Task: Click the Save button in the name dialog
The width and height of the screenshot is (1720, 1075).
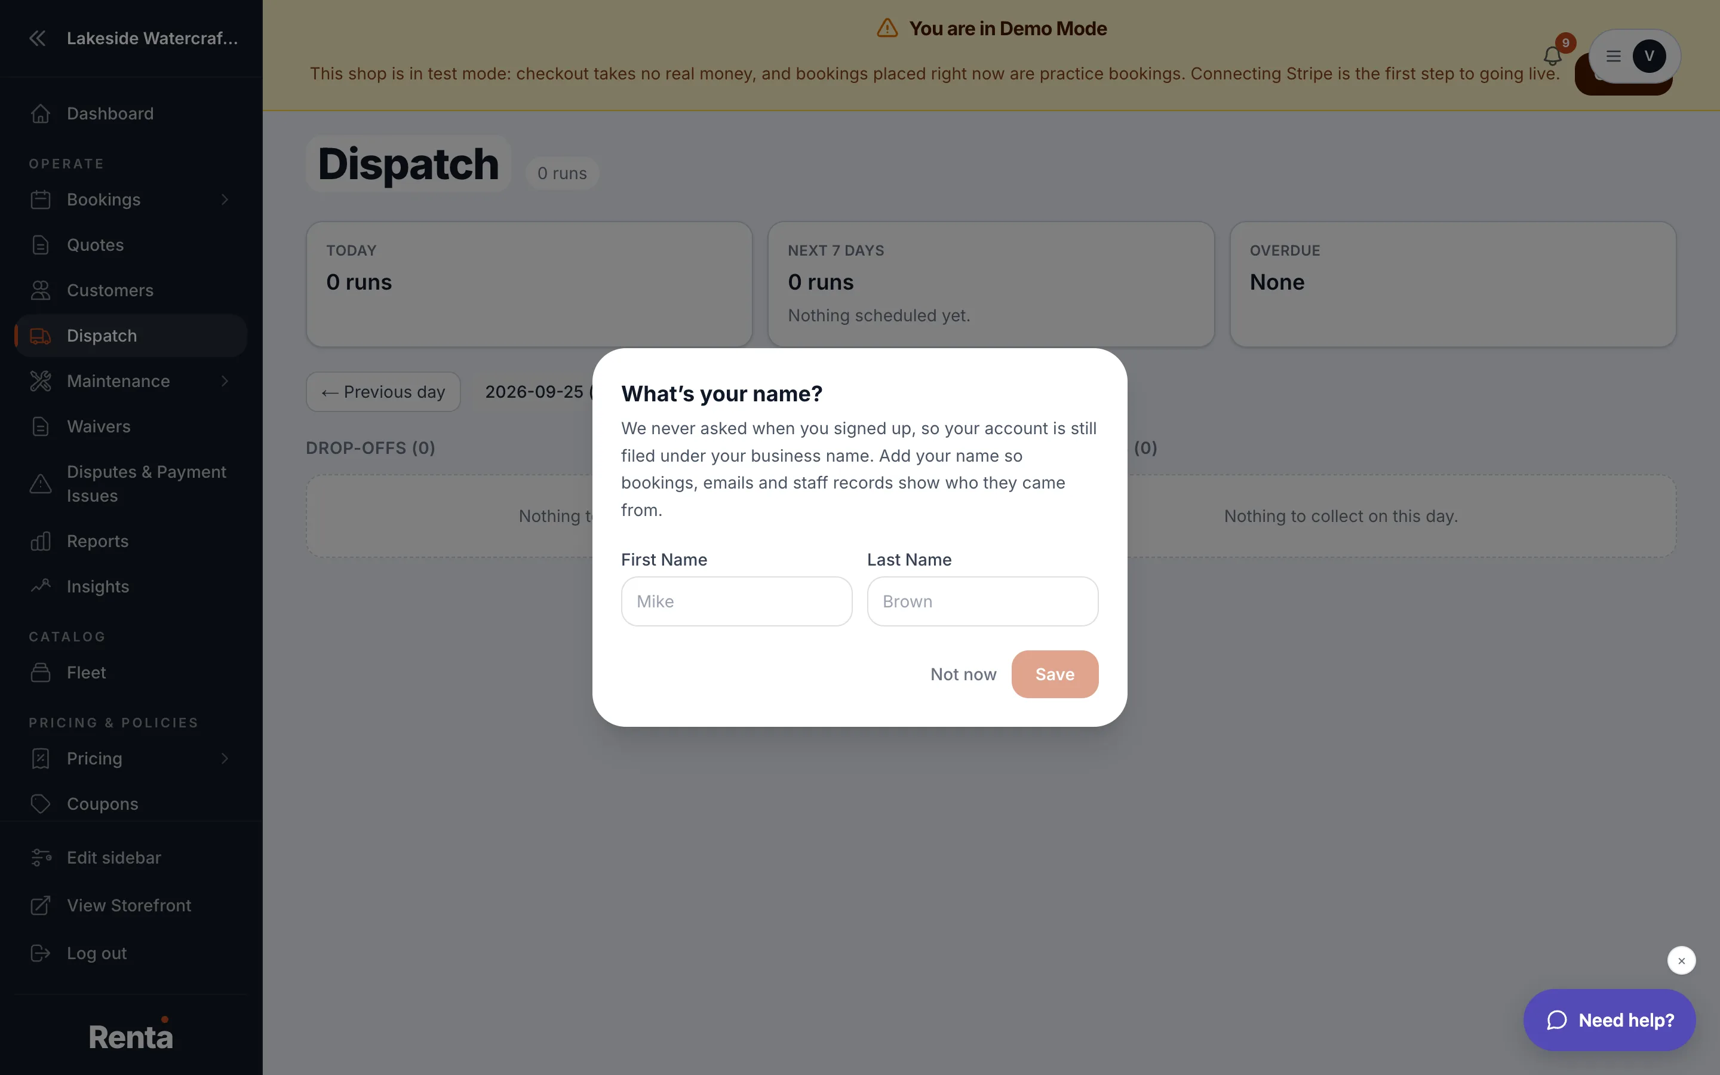Action: point(1055,674)
